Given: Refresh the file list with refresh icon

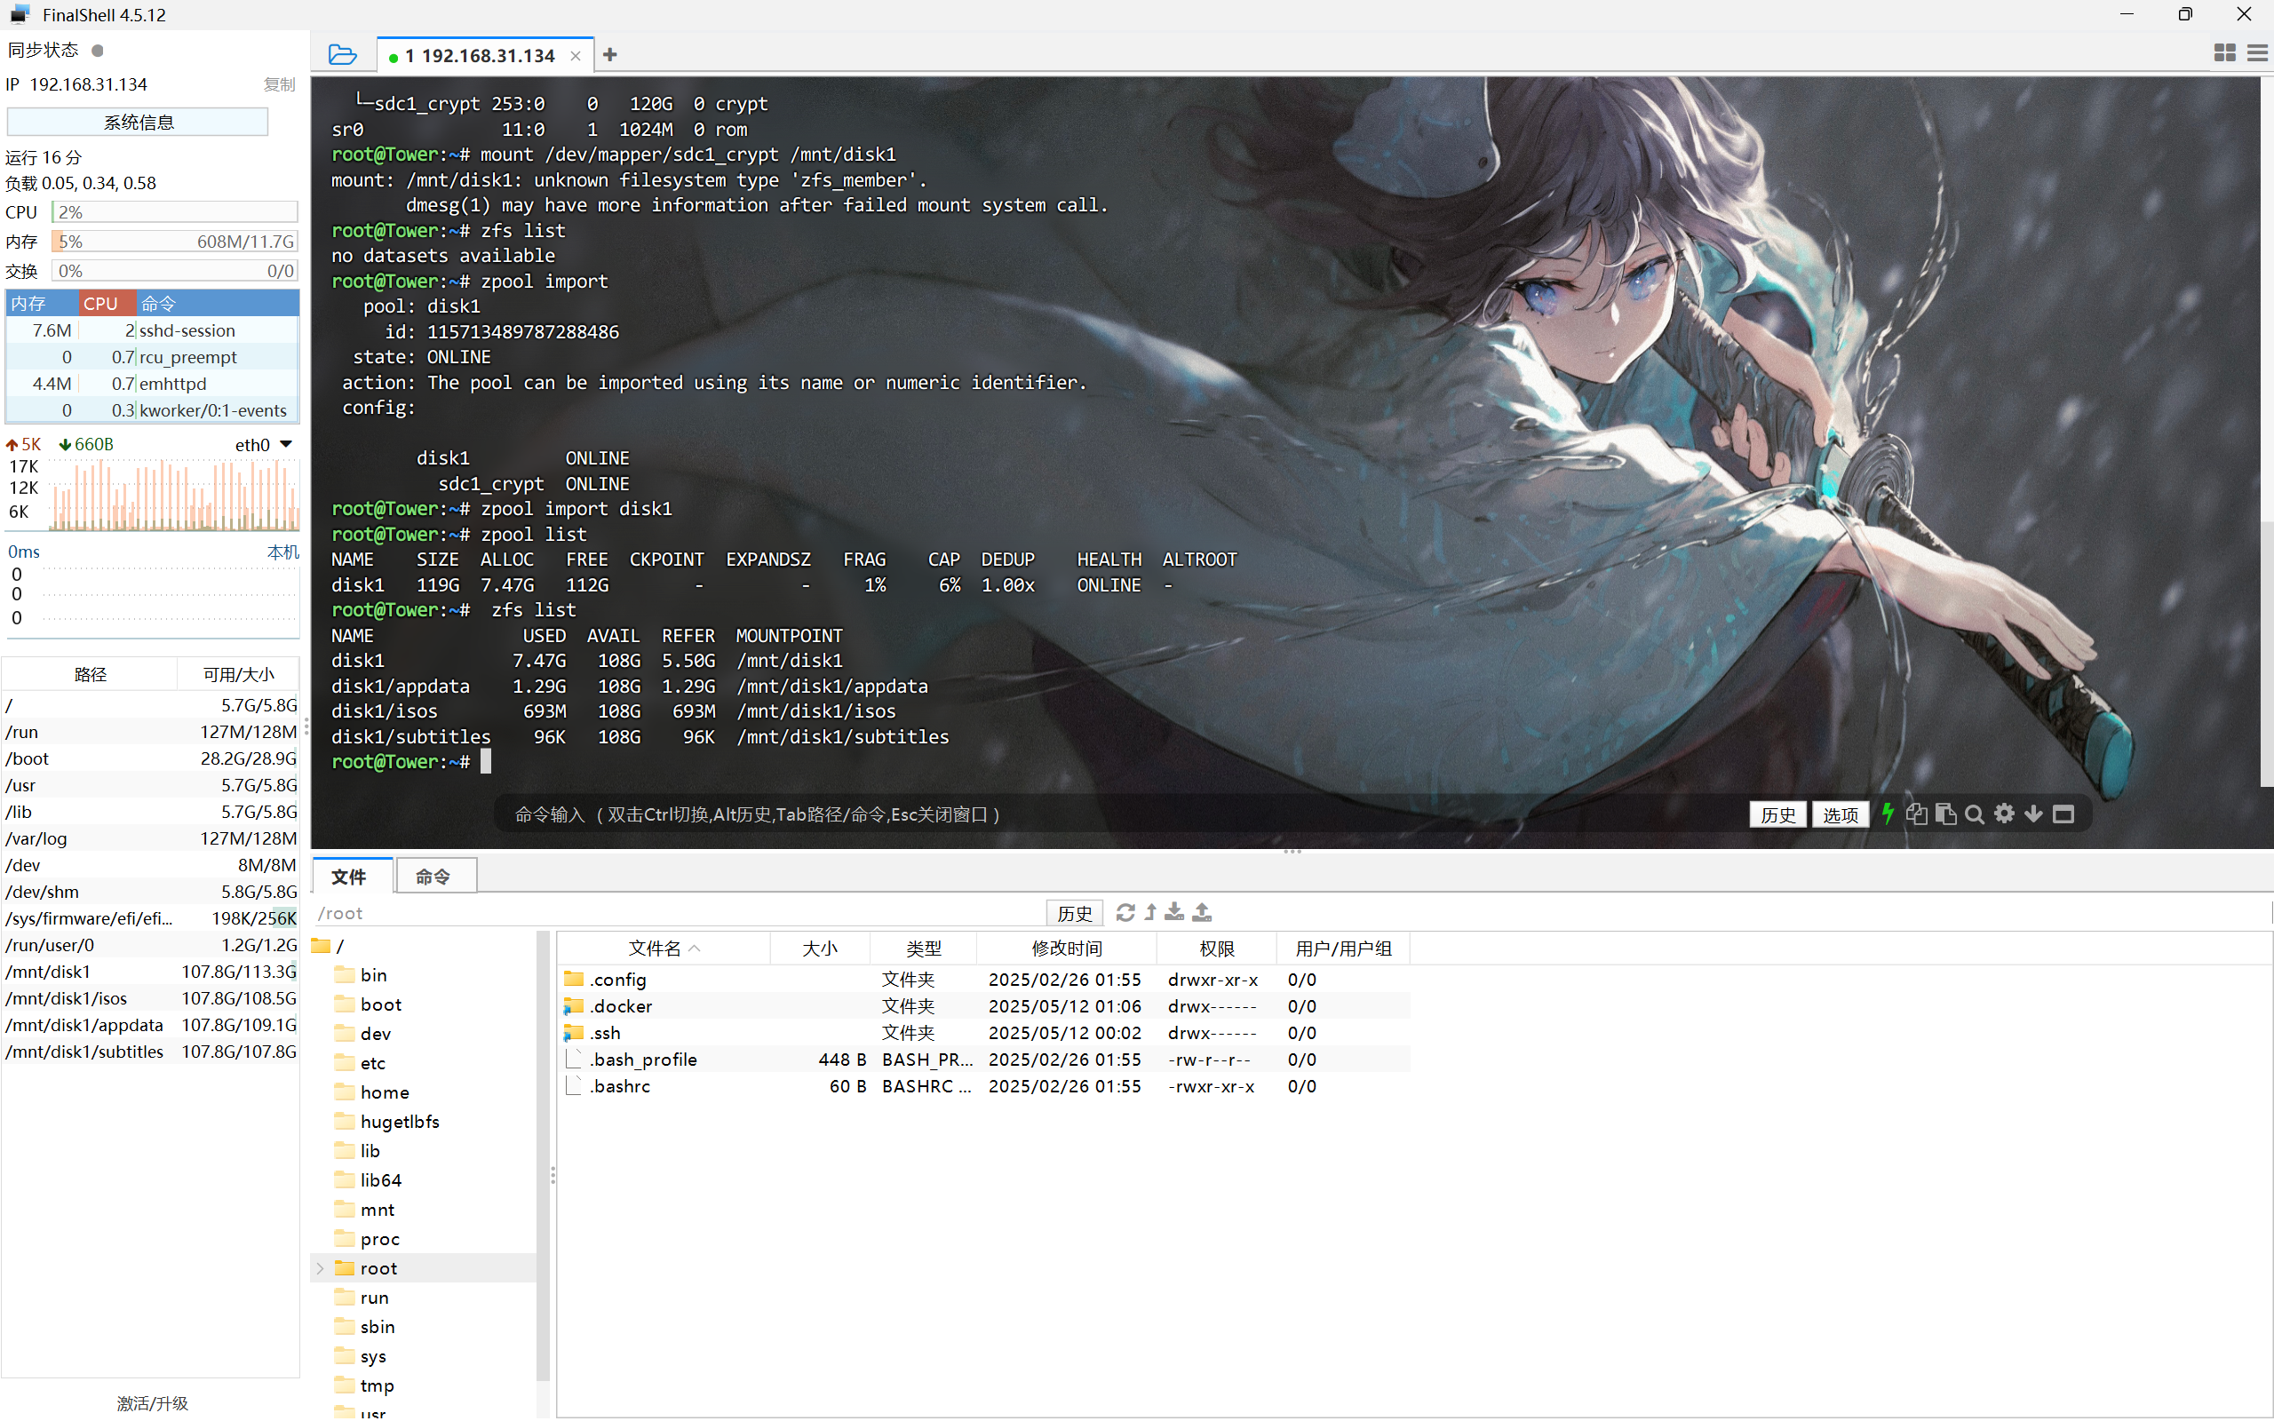Looking at the screenshot, I should [1125, 911].
